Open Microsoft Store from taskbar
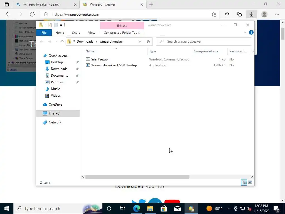Viewport: 285px width, 214px height. pos(164,208)
